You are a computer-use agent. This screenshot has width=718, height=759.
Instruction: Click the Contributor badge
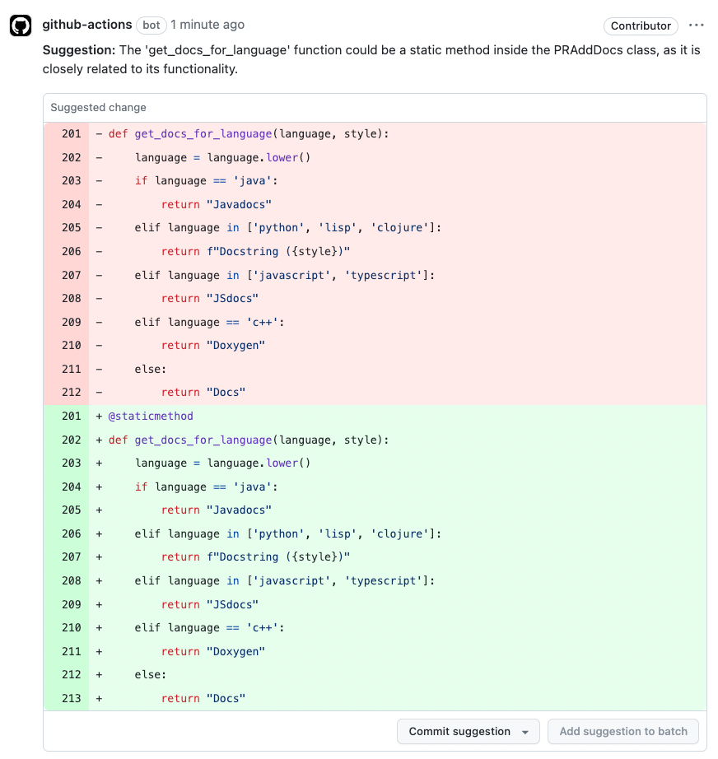pos(641,26)
